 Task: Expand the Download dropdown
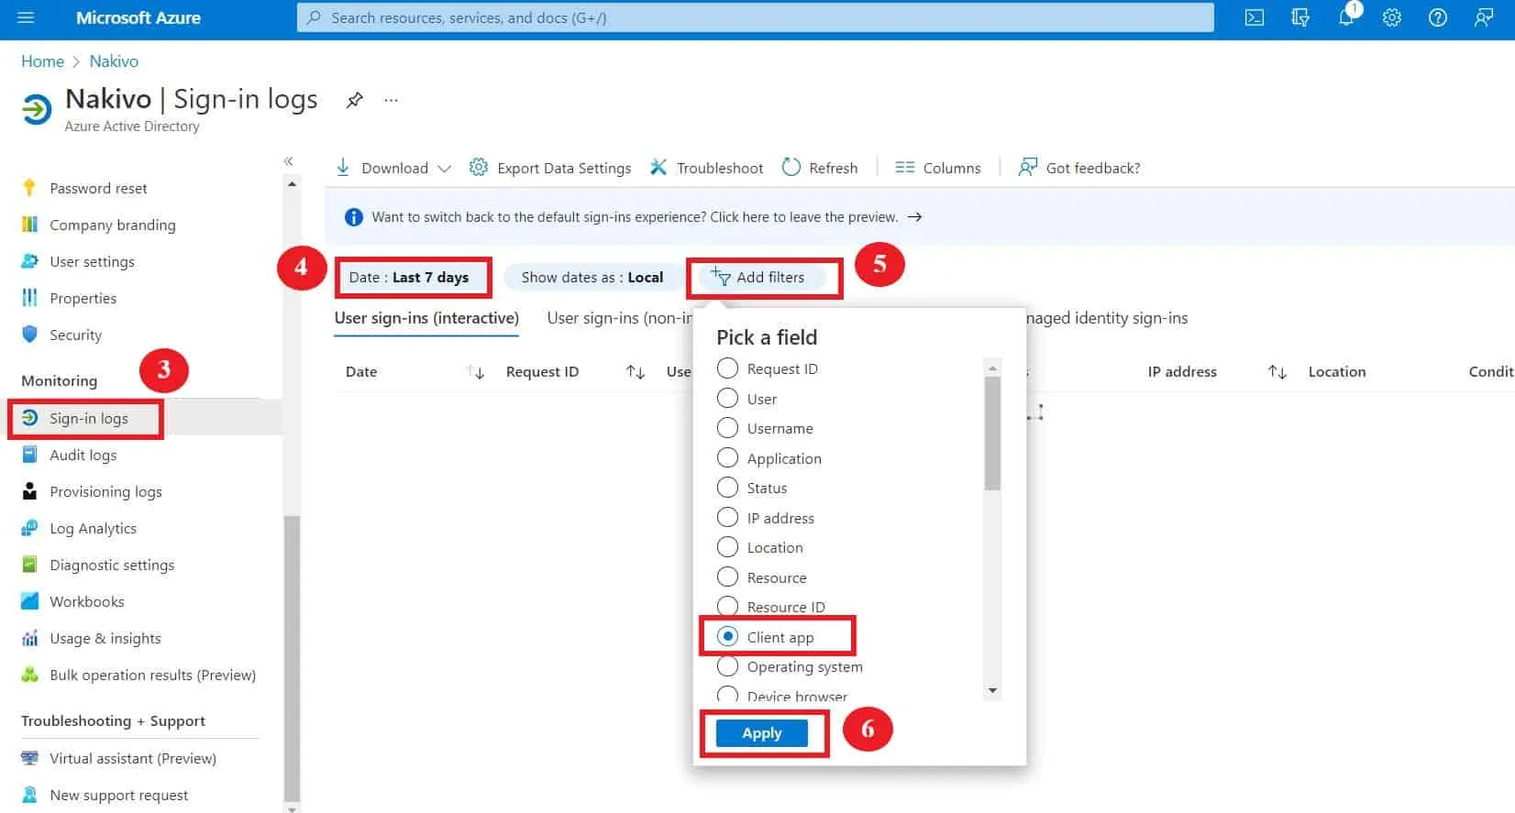coord(444,168)
